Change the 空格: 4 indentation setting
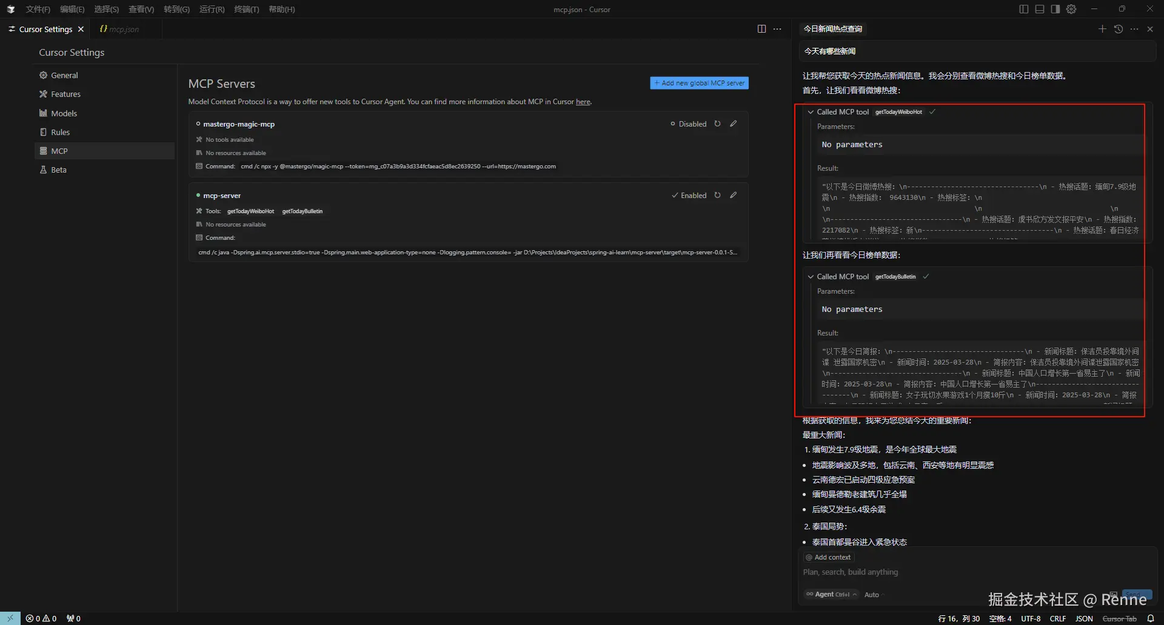Image resolution: width=1164 pixels, height=625 pixels. [x=1000, y=618]
